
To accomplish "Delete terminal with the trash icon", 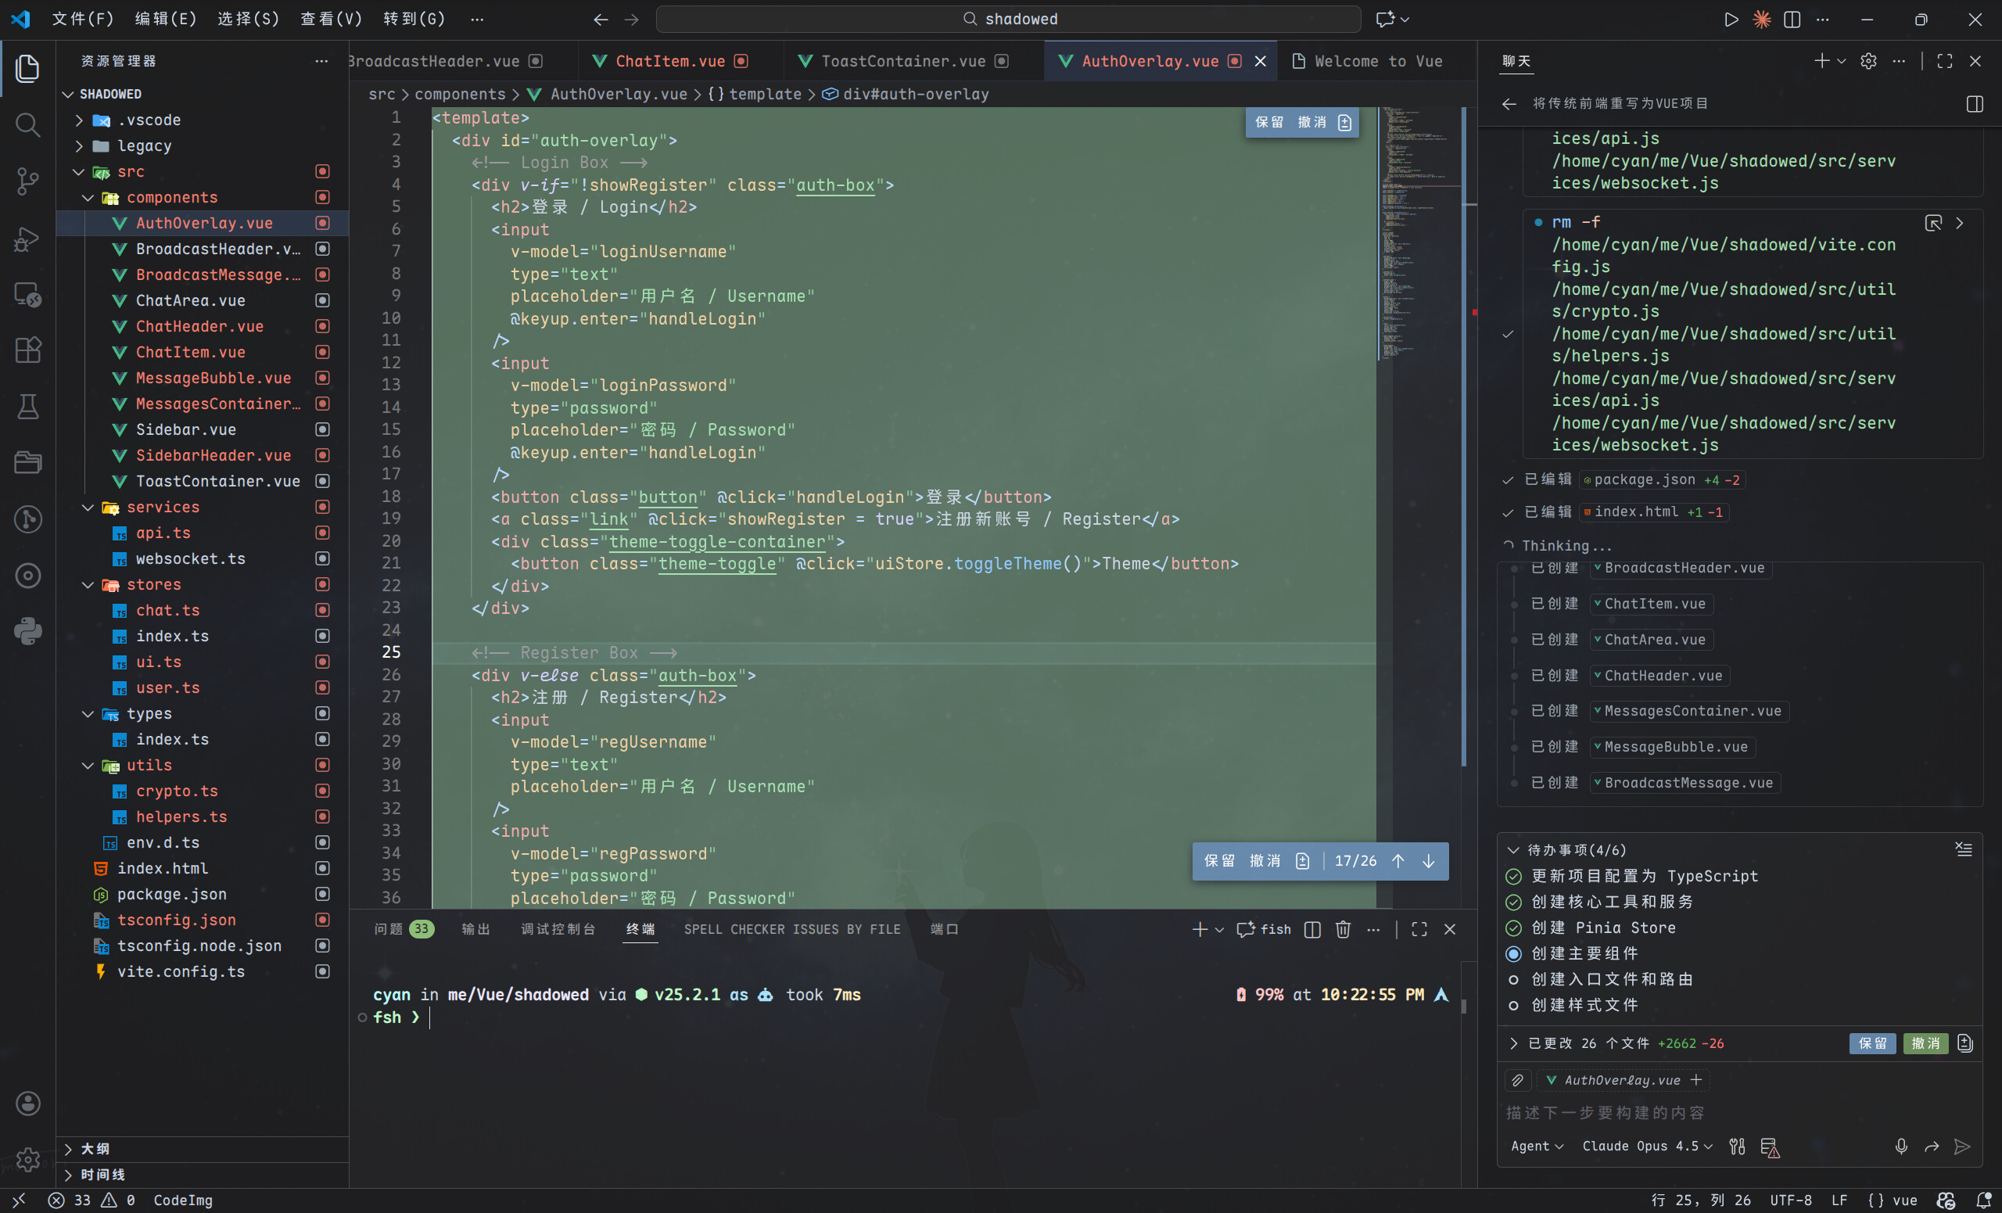I will [x=1343, y=929].
